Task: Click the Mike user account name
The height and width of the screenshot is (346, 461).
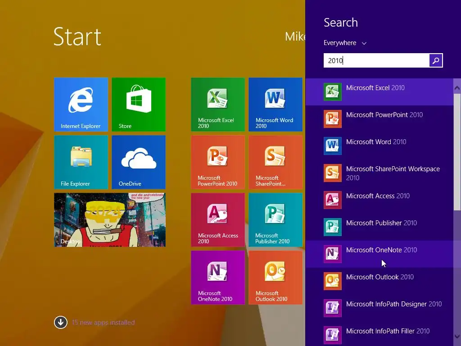Action: coord(295,36)
